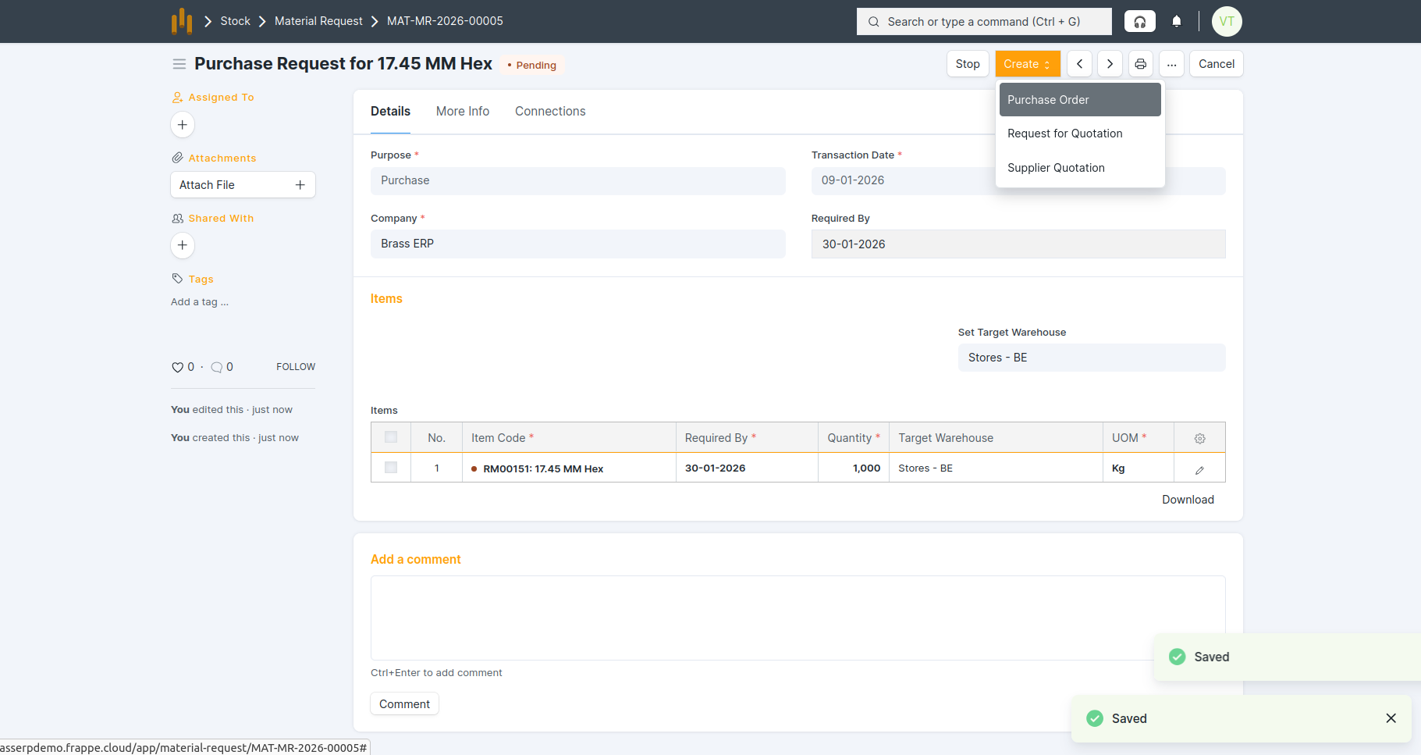Click the like heart icon
1421x755 pixels.
tap(177, 367)
